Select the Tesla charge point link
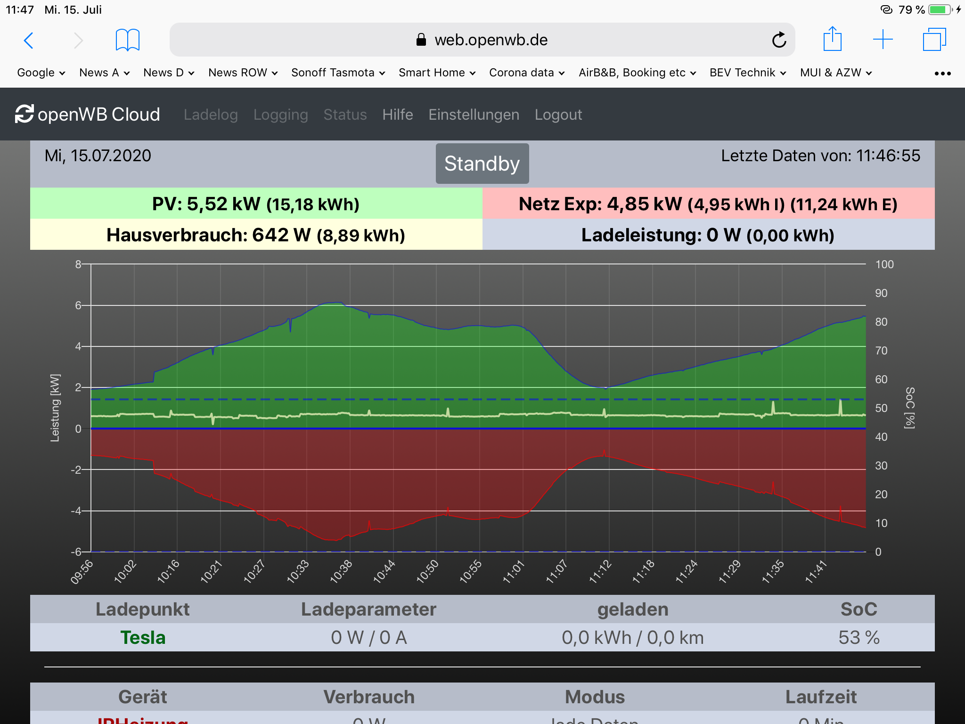 pos(143,637)
